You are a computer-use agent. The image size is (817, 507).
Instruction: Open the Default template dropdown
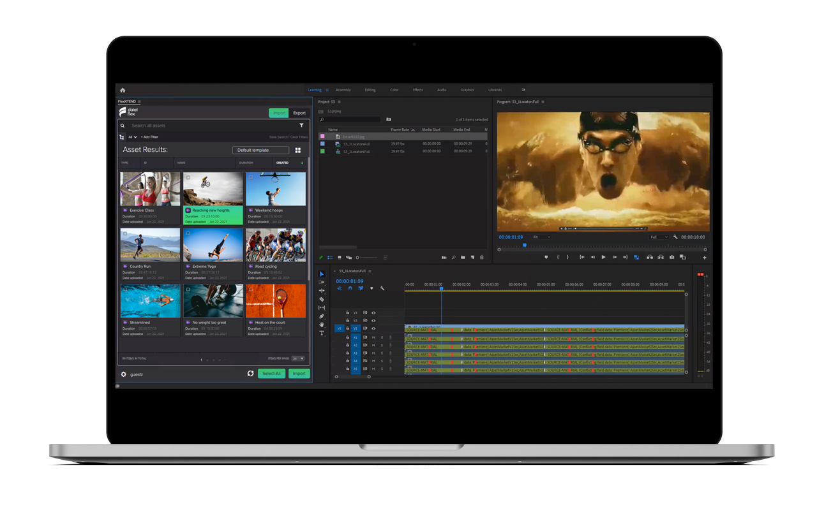coord(260,151)
